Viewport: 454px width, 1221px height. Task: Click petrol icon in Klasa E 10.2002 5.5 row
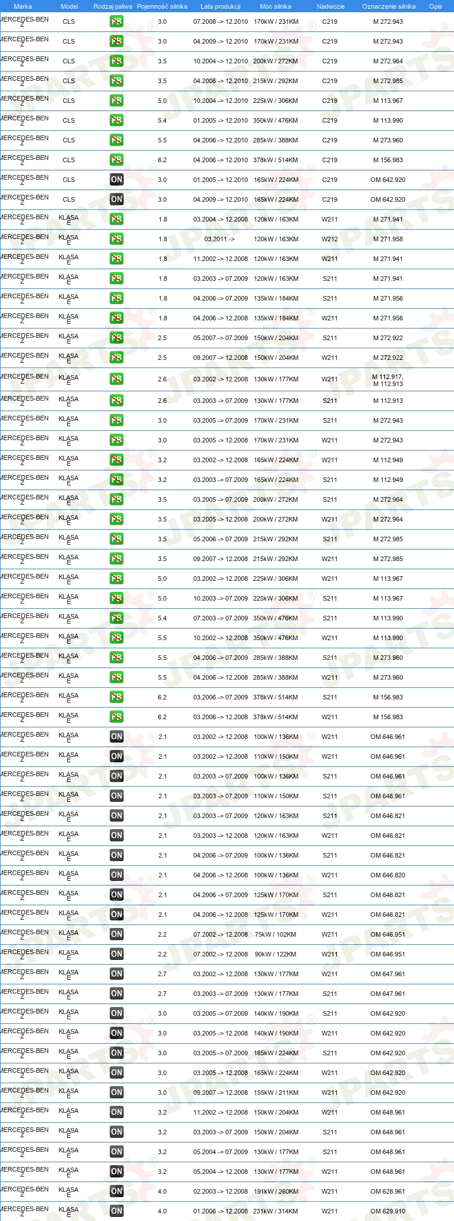click(x=117, y=638)
